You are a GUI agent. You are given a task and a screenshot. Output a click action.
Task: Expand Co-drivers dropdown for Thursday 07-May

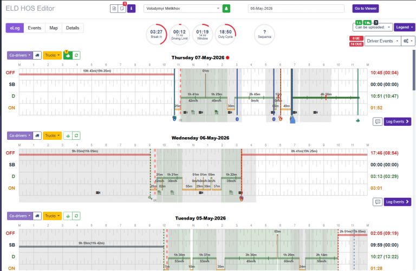coord(20,55)
